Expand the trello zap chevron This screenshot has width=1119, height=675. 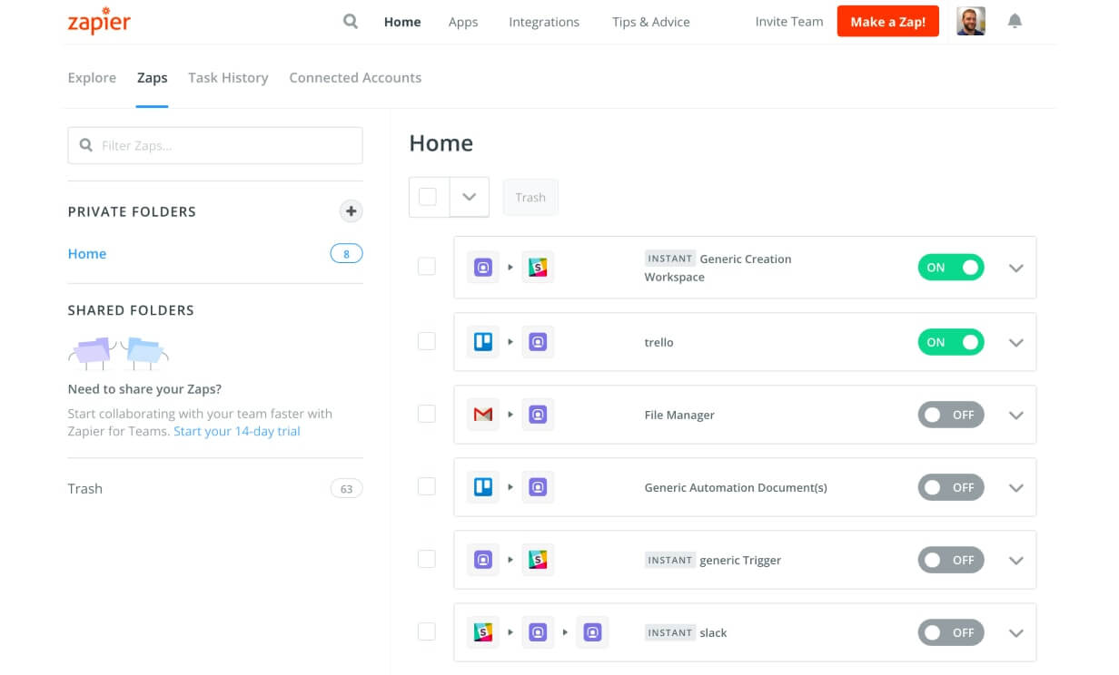[1016, 343]
